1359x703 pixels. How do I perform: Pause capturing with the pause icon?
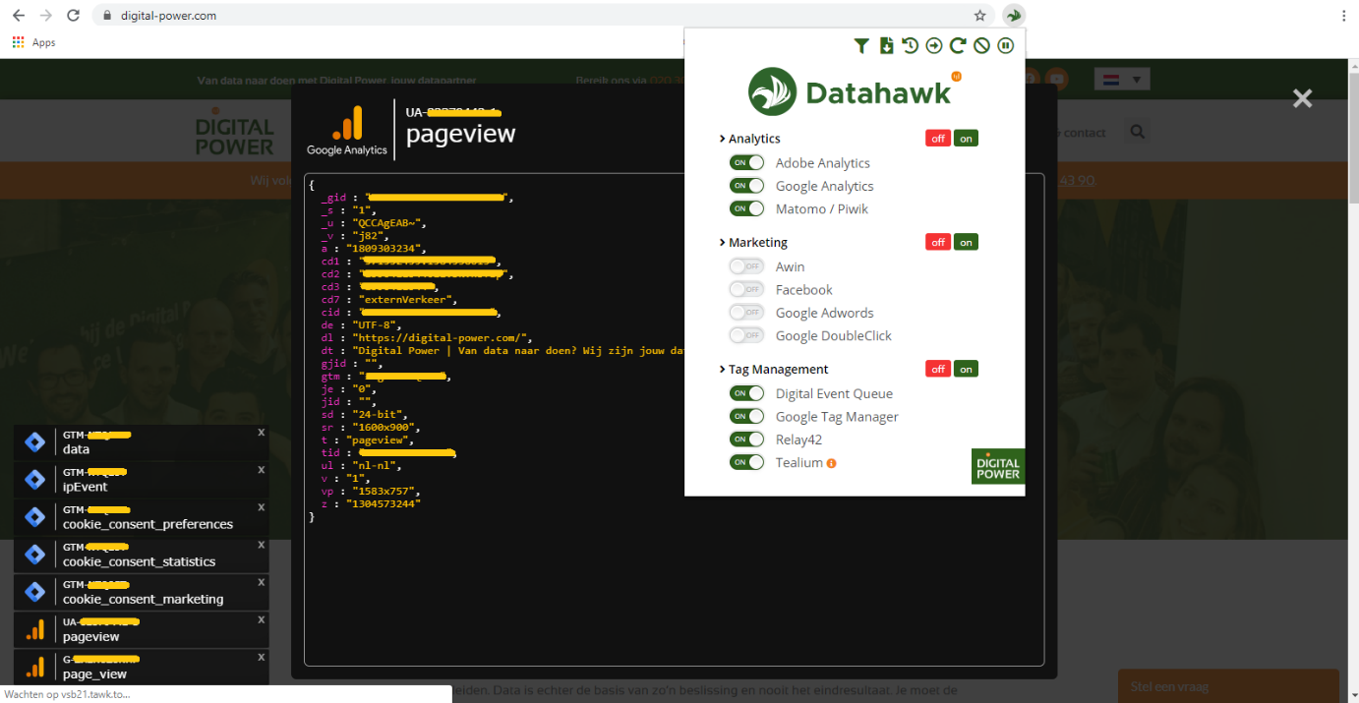pyautogui.click(x=1005, y=45)
